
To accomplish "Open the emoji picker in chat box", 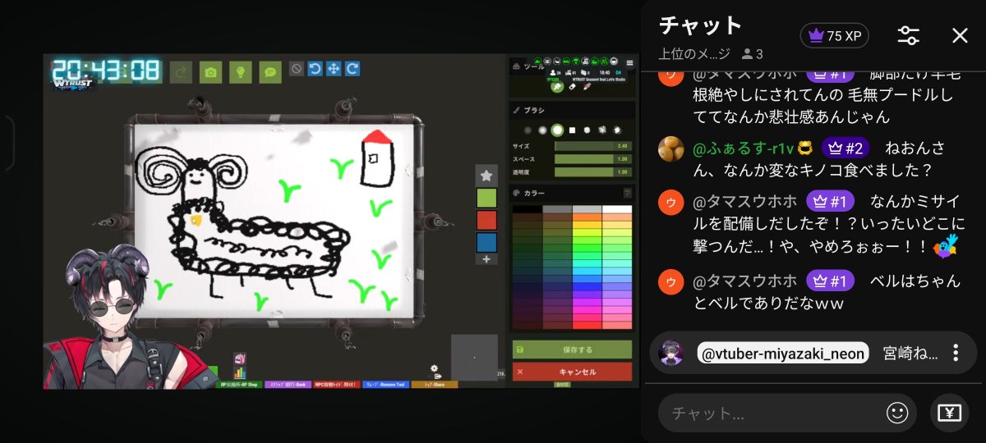I will pyautogui.click(x=897, y=413).
